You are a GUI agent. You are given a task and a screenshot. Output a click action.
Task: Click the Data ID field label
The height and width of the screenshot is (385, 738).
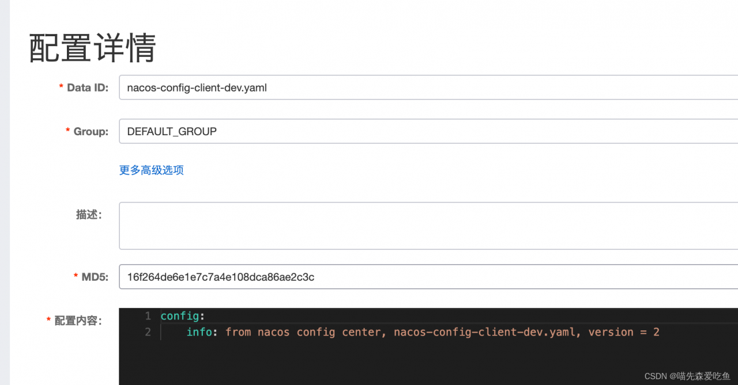pyautogui.click(x=88, y=87)
